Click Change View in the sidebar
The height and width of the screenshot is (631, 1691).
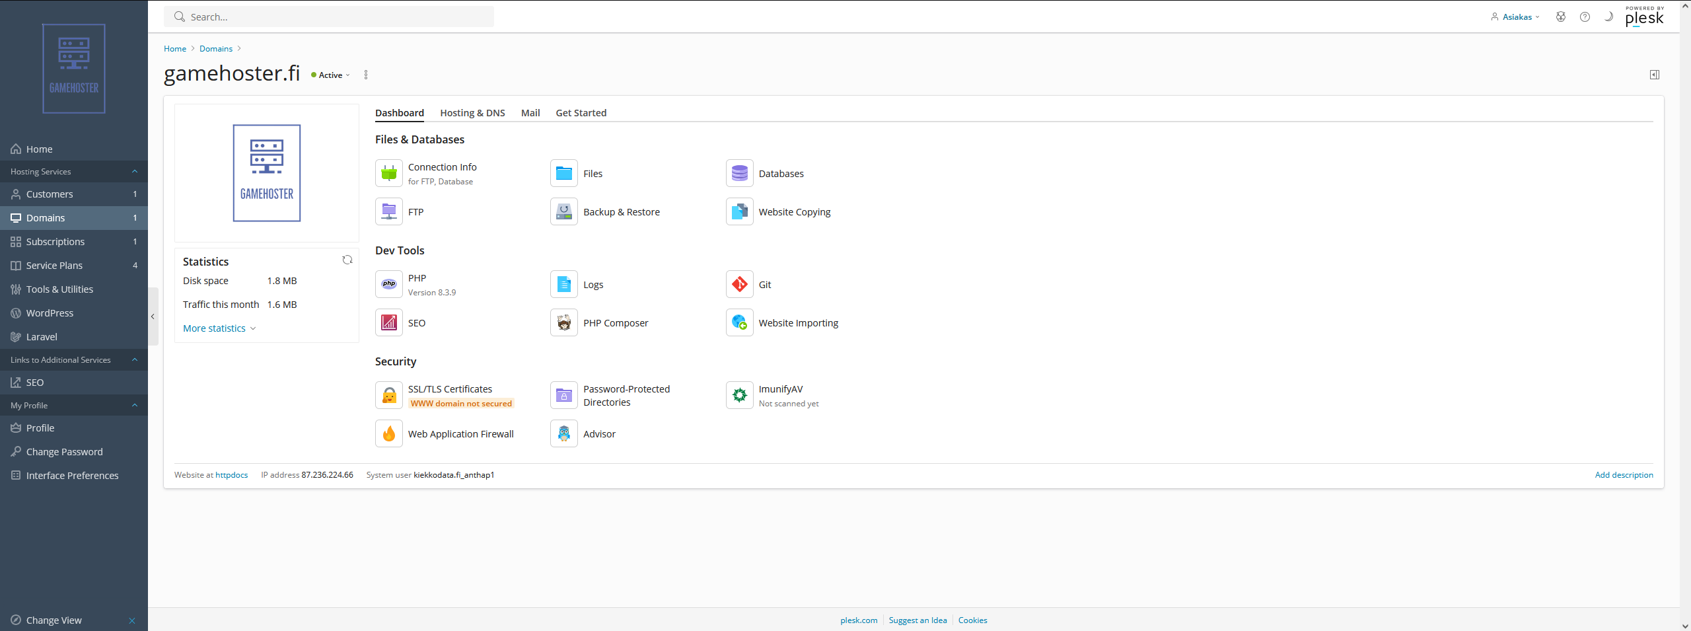tap(54, 620)
